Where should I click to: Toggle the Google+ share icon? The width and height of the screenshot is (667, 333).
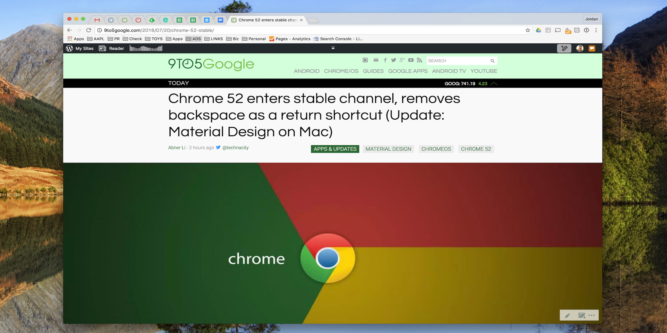pos(401,60)
